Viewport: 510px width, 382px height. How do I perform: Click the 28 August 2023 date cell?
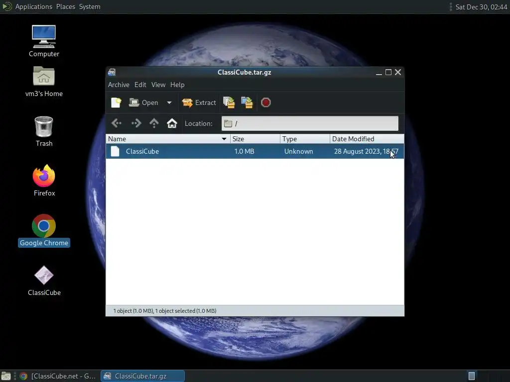[x=366, y=151]
